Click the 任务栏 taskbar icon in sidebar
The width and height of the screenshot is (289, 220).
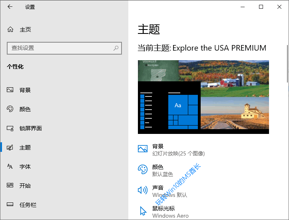pyautogui.click(x=10, y=204)
